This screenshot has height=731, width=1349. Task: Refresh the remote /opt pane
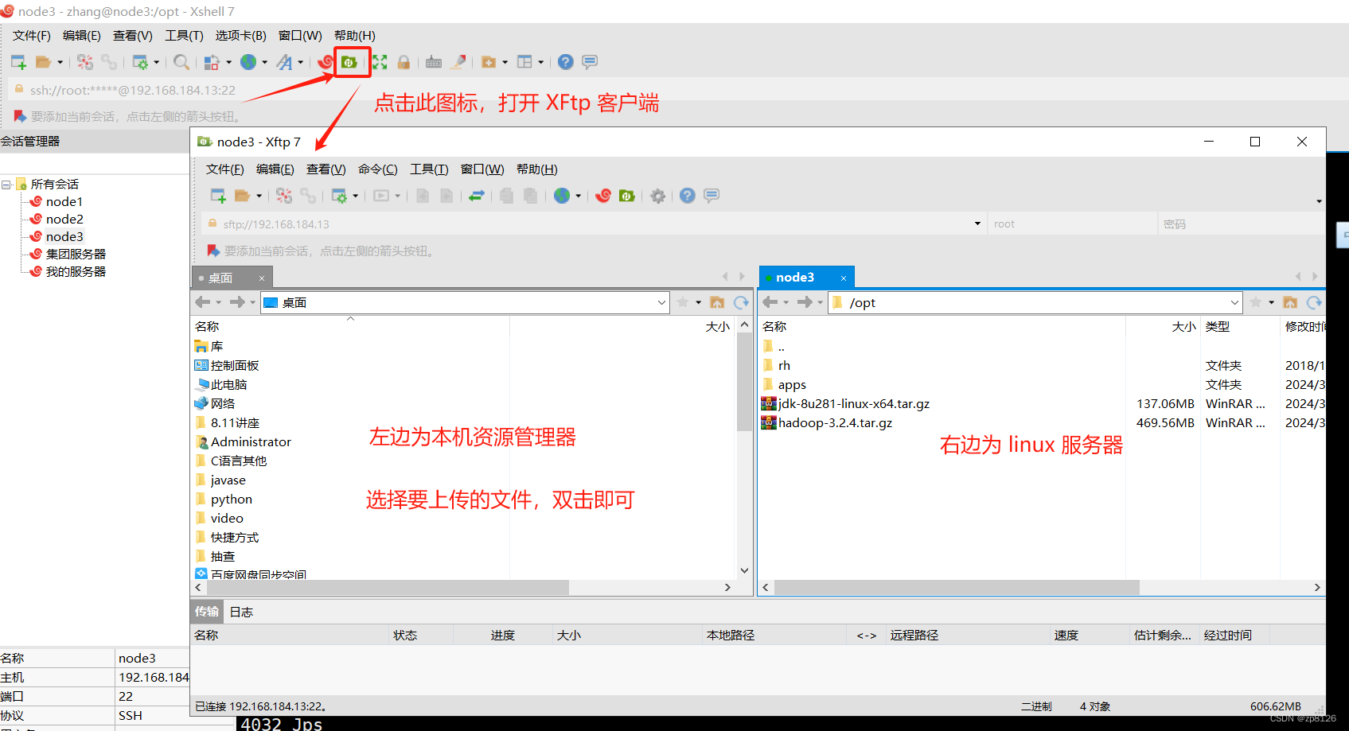point(1314,302)
